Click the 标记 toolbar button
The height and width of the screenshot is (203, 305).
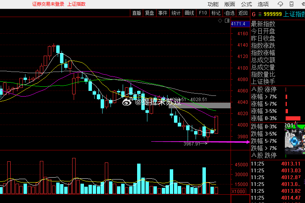pos(216,13)
